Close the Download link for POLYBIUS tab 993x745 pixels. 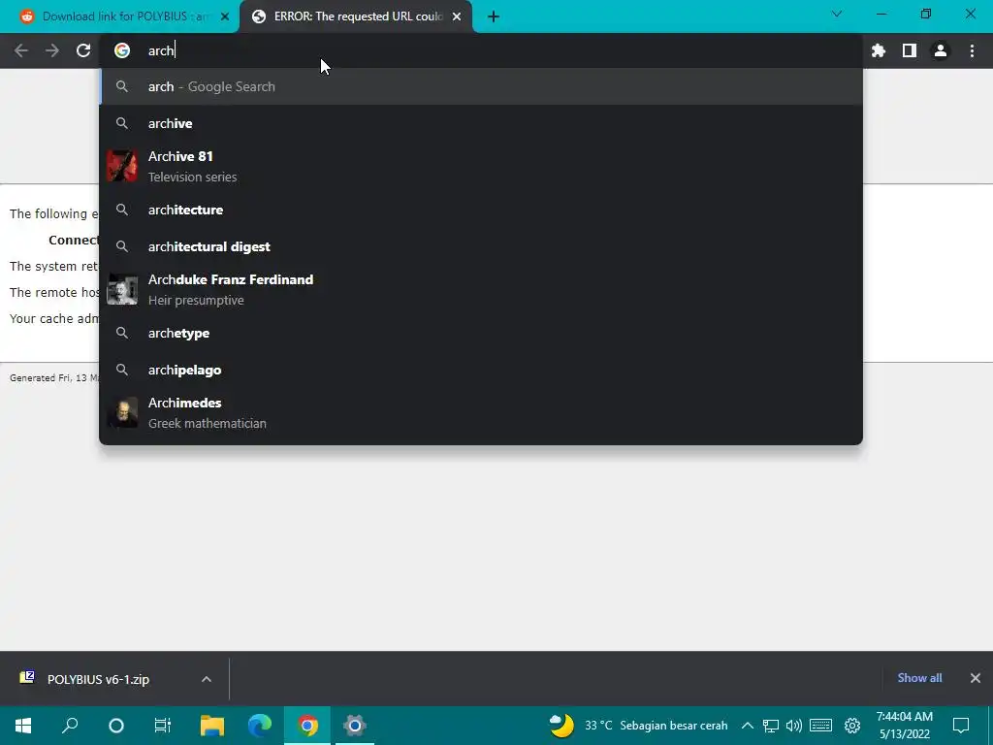coord(225,16)
